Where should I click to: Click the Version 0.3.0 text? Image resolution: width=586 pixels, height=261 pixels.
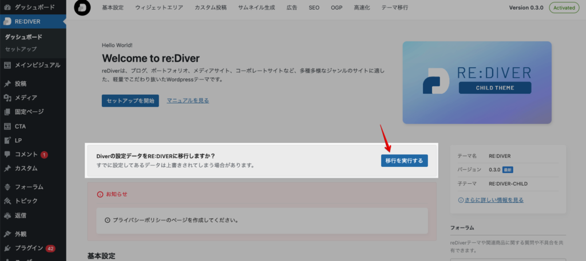pyautogui.click(x=526, y=8)
